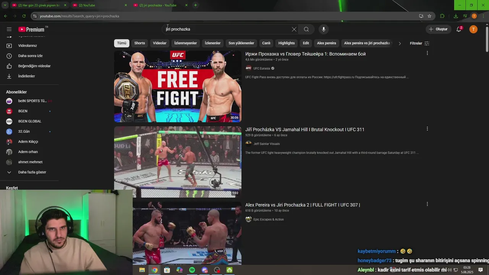Select the Canlı filter chip
Screen dimensions: 489x275
[266, 43]
